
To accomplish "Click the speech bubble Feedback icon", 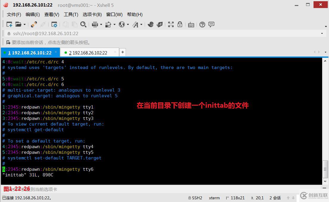I will [211, 24].
